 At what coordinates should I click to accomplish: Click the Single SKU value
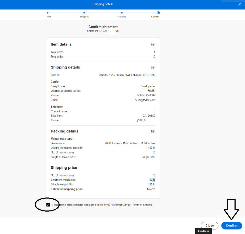point(148,157)
